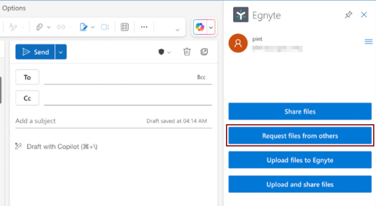Click the orange user avatar icon
This screenshot has width=376, height=206.
238,43
